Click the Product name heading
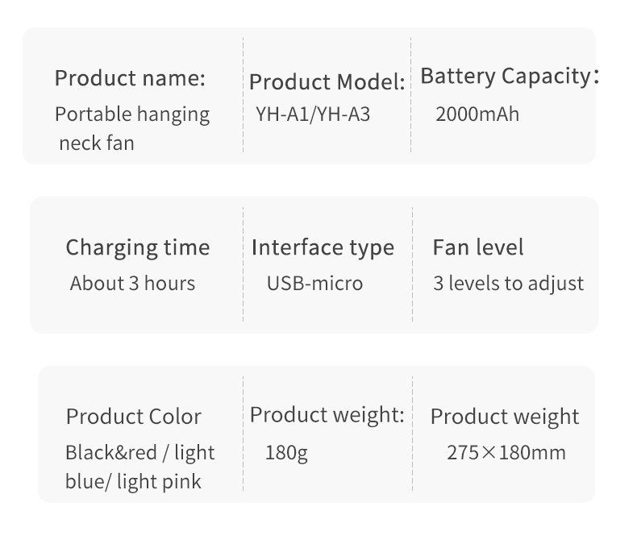This screenshot has width=637, height=548. point(130,78)
